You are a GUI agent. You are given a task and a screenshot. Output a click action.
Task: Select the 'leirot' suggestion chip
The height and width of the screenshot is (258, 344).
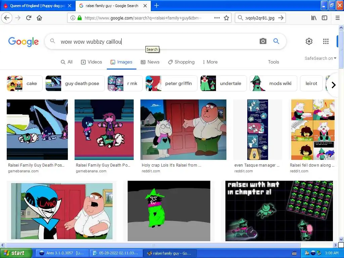[x=311, y=83]
